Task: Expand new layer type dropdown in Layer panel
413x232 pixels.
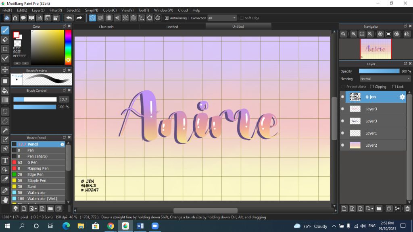Action: pos(372,209)
